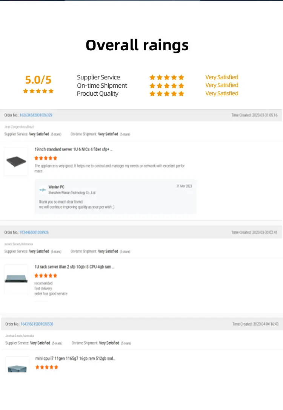
Task: Click the 19inch standard server product thumbnail
Action: click(x=16, y=162)
